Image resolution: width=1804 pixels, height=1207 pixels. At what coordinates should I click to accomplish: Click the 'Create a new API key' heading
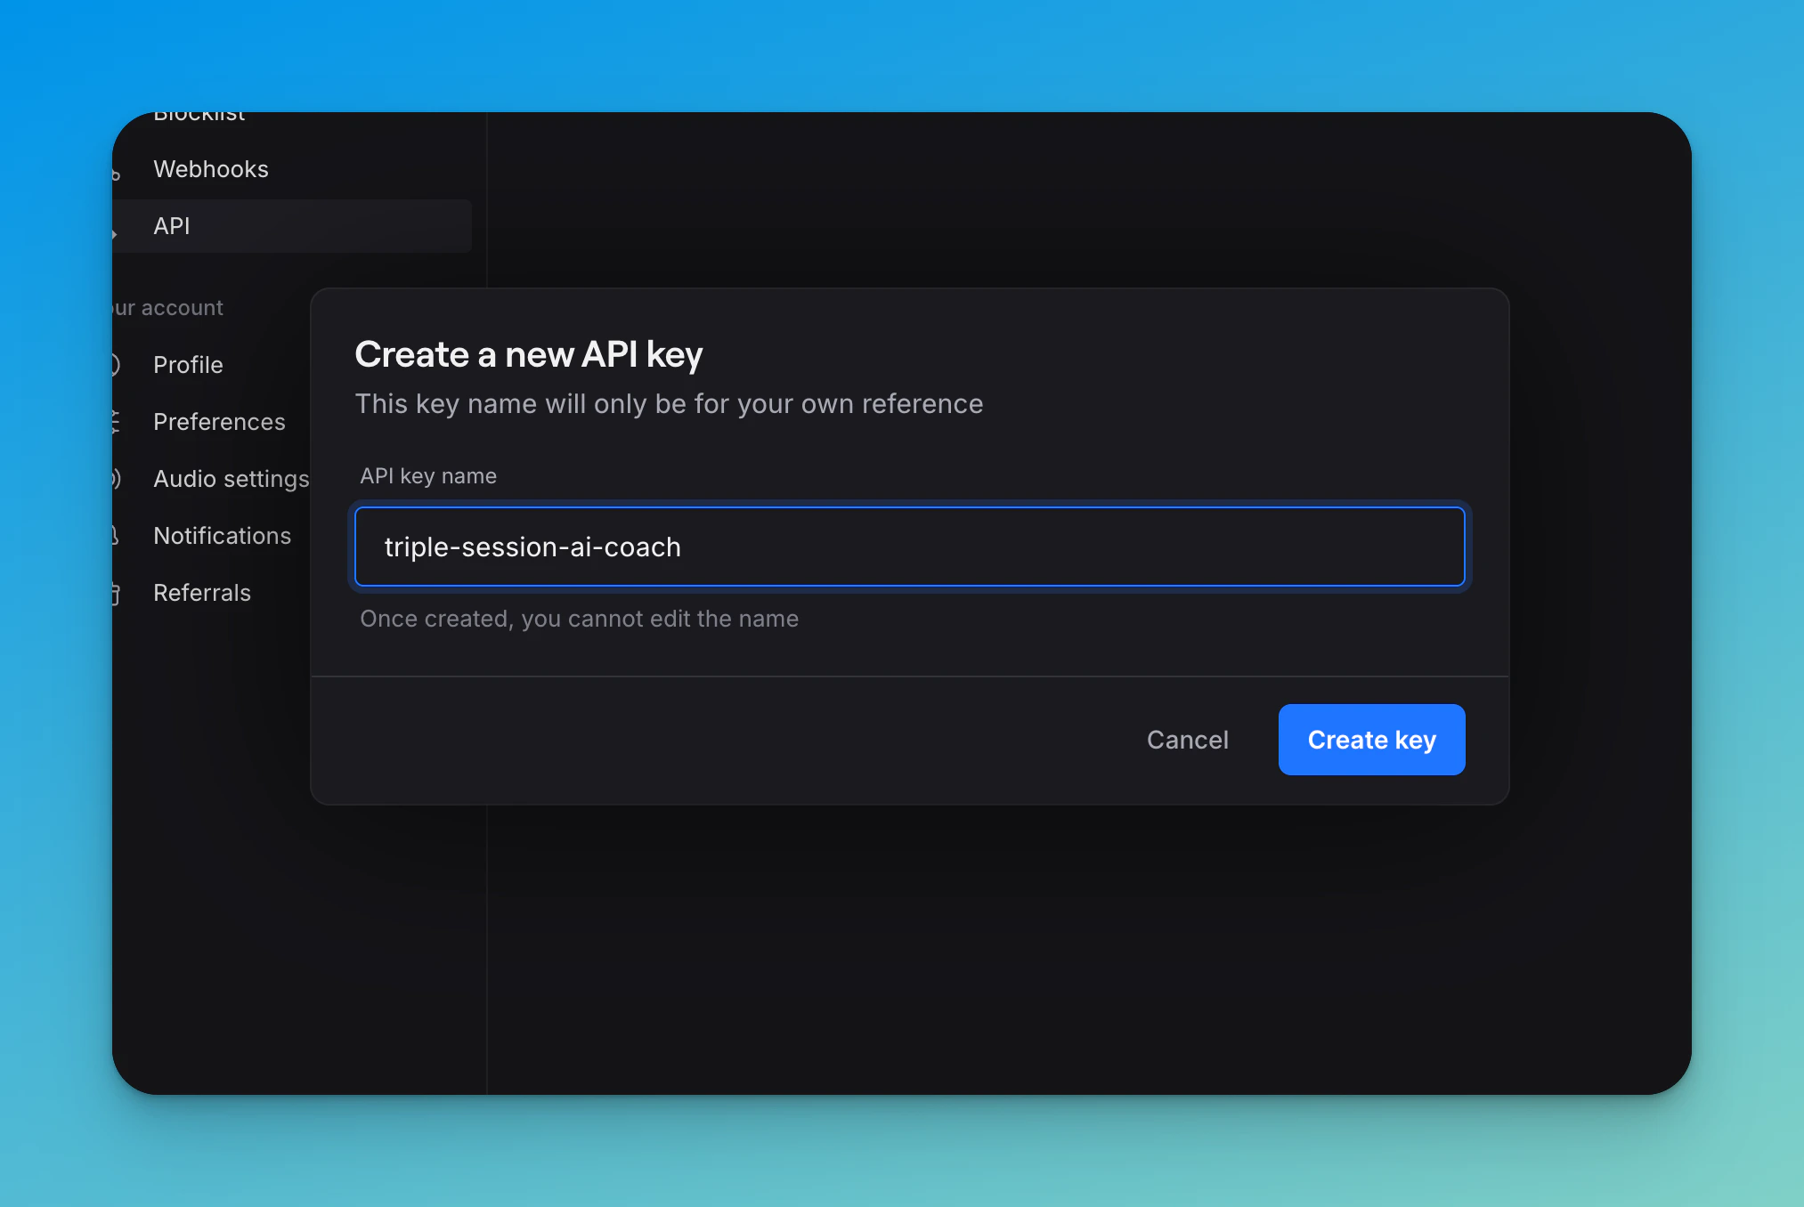529,354
